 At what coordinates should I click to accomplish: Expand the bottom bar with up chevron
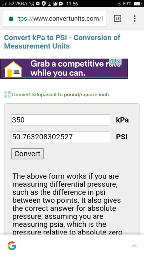134,246
